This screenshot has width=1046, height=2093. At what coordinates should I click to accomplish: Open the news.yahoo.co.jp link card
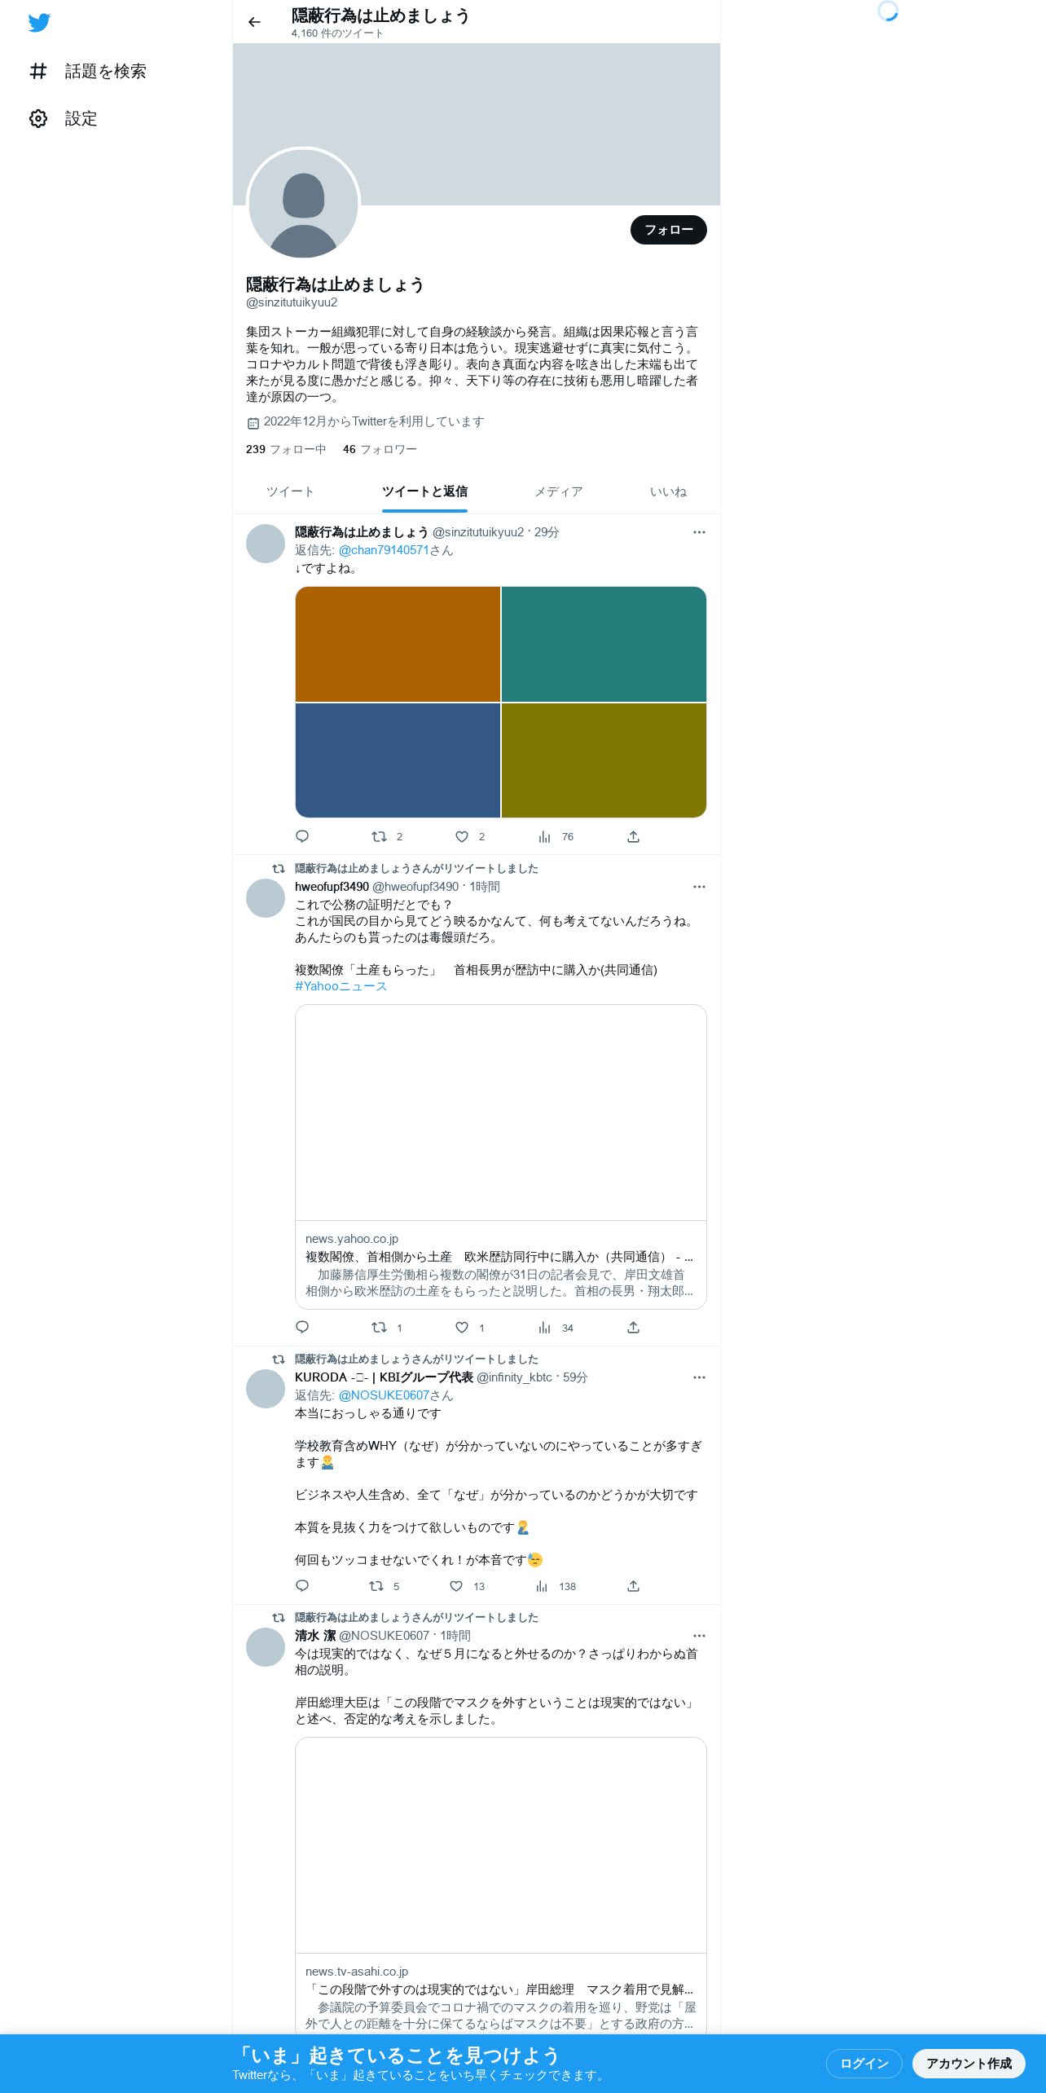[x=500, y=1157]
